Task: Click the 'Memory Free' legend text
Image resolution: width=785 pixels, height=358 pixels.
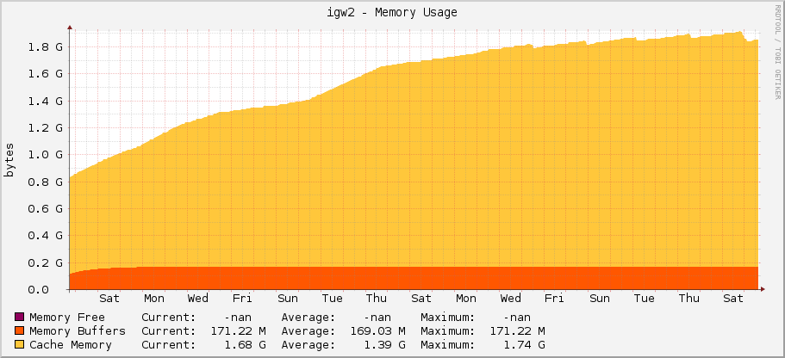Action: [x=65, y=317]
